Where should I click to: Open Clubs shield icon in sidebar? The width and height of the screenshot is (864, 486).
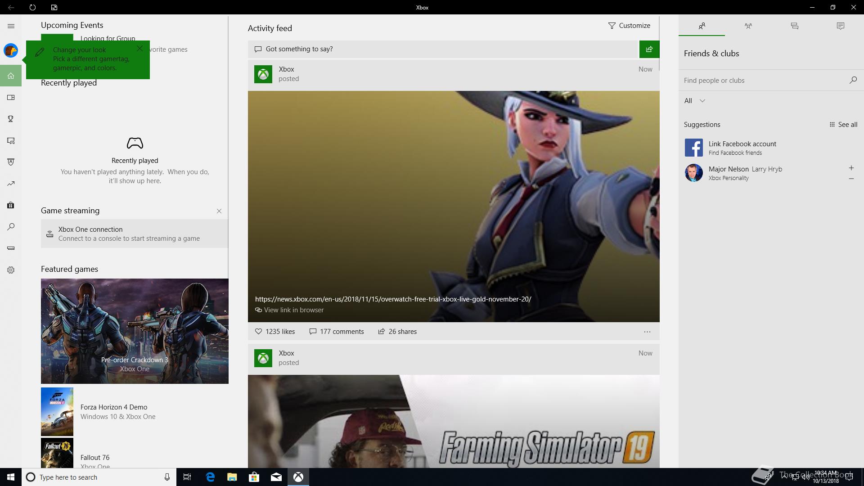point(11,162)
